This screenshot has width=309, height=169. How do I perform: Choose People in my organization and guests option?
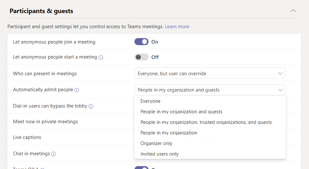point(210,112)
